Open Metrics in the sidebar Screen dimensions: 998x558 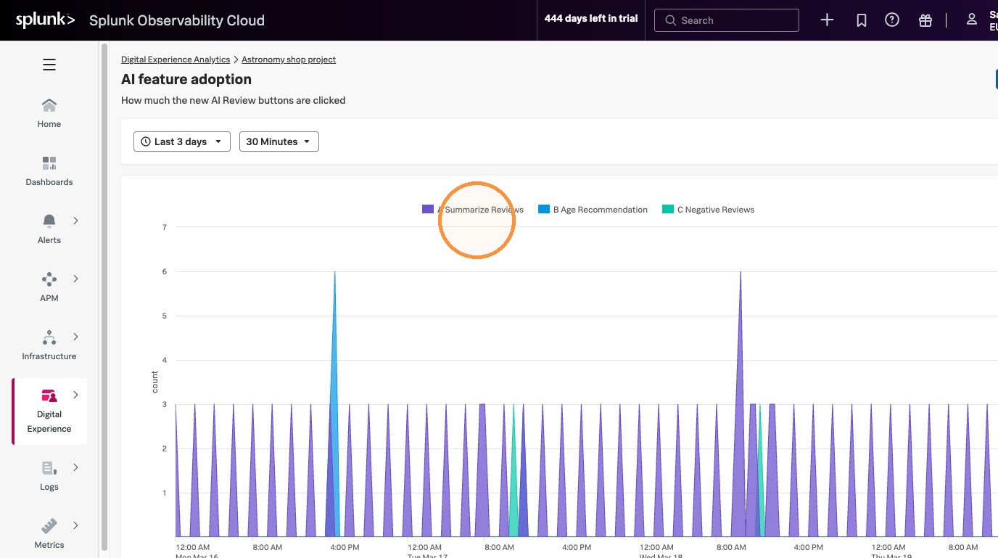pos(49,534)
